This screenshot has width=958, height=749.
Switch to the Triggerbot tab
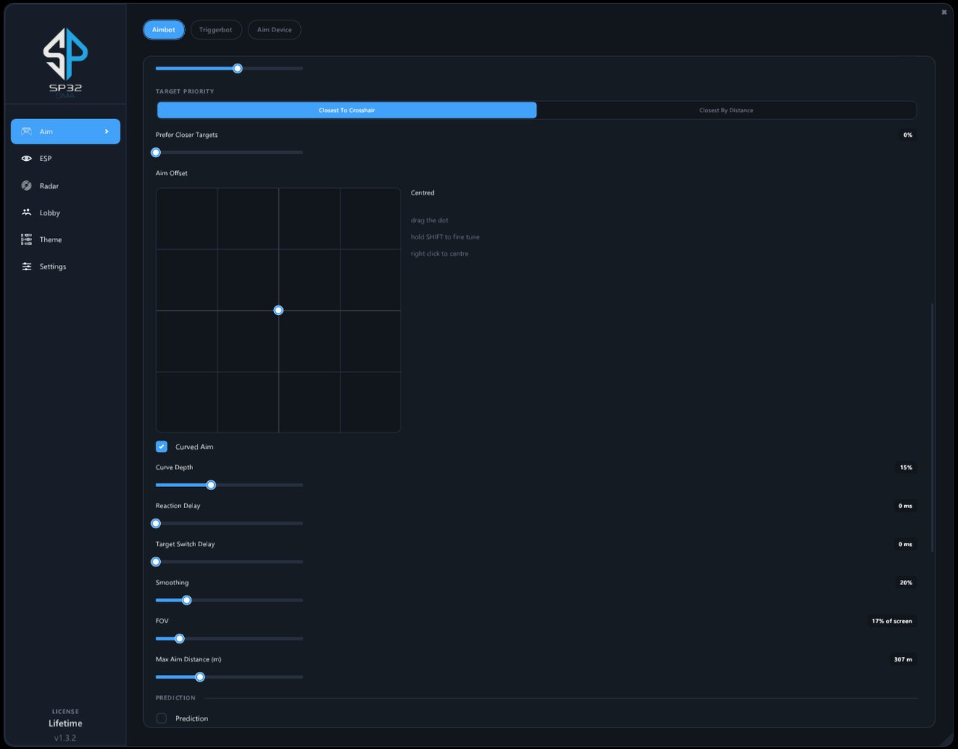click(216, 30)
